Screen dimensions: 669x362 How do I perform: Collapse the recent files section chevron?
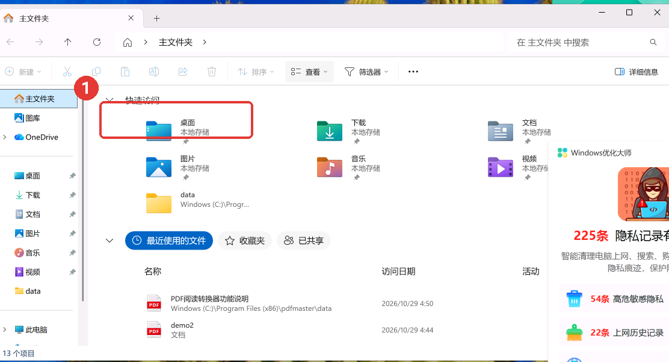pos(109,241)
